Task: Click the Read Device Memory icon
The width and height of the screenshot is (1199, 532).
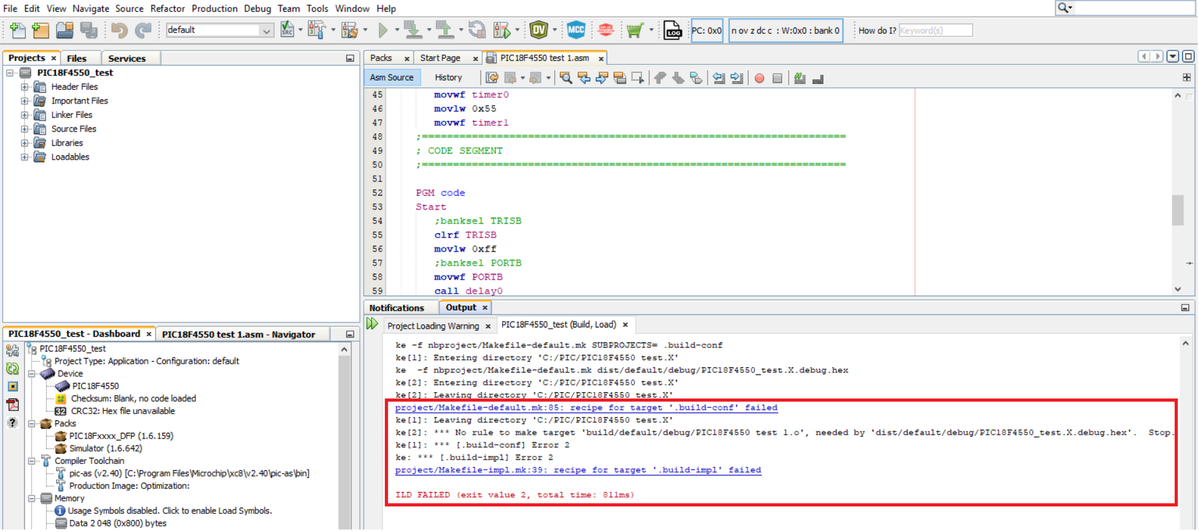Action: pyautogui.click(x=444, y=29)
